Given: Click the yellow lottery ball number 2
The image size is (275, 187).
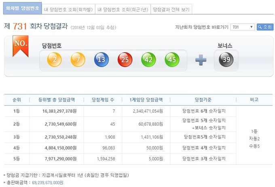Looking at the screenshot, I should click(55, 60).
